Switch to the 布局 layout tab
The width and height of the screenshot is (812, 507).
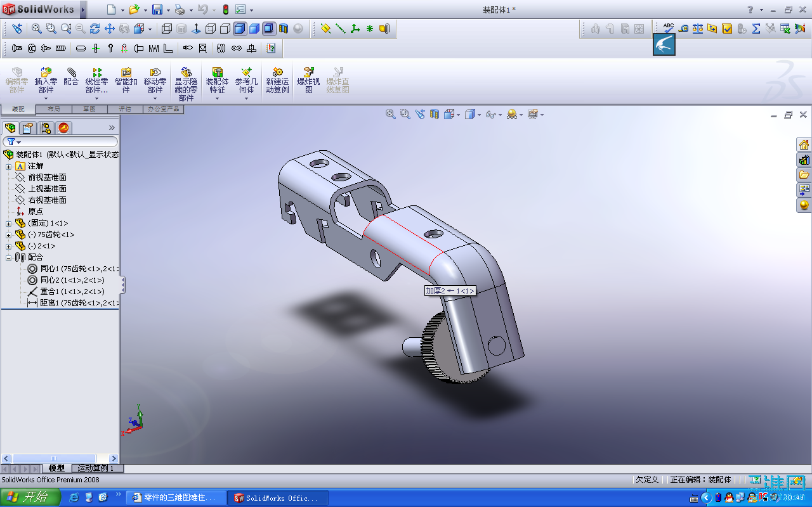[54, 109]
